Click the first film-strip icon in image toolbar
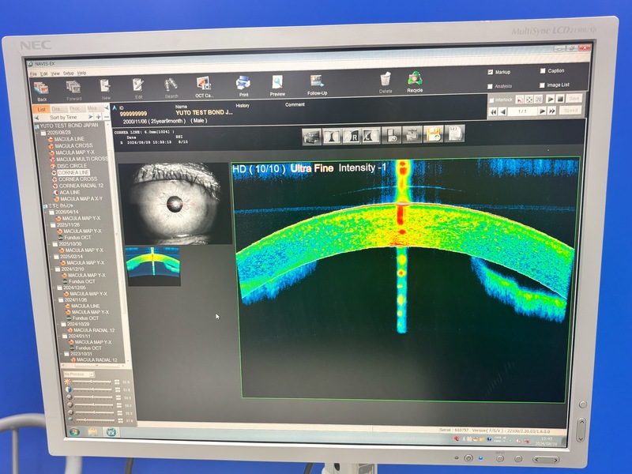 (311, 137)
